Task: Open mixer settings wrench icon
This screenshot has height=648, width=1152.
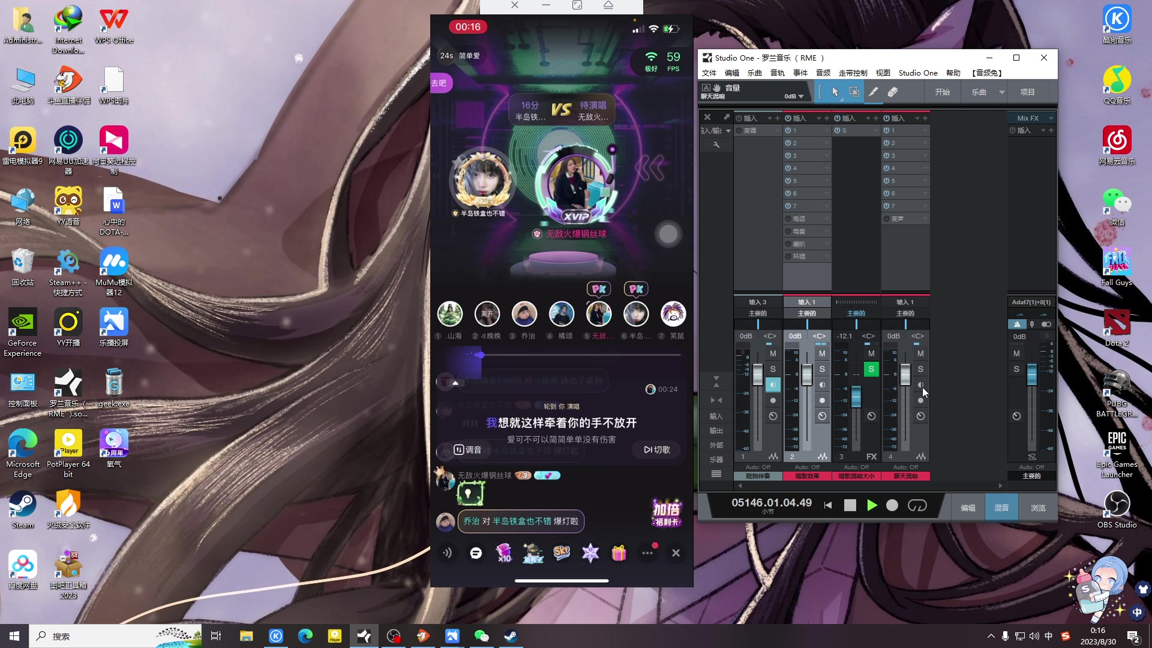Action: click(716, 145)
